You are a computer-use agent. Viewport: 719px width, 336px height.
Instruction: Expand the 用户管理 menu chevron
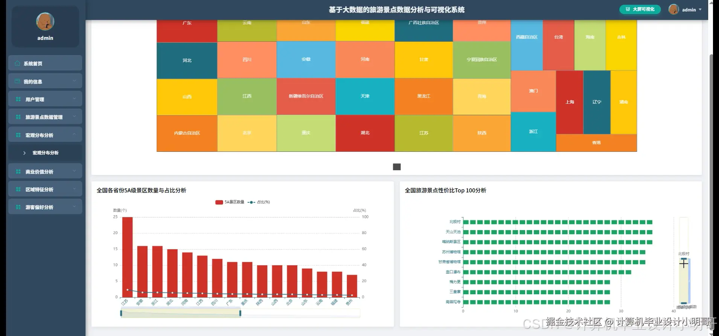[75, 99]
